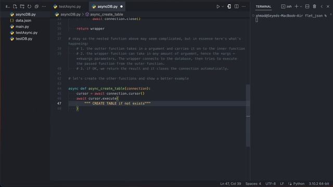
Task: Click the 'cursor = await connection.cursor()' line
Action: [110, 94]
